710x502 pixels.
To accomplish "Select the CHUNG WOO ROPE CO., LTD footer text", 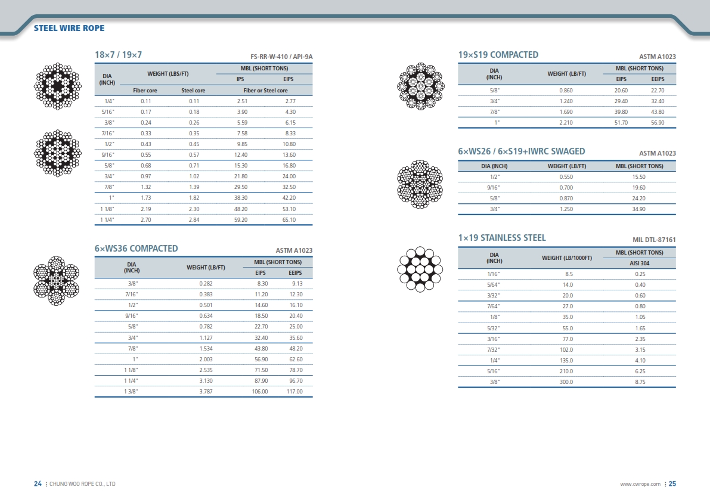I will pos(82,484).
